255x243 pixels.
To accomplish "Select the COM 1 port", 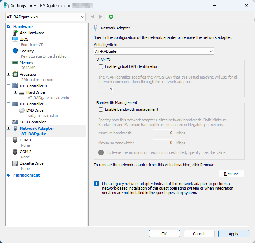I will [x=25, y=140].
